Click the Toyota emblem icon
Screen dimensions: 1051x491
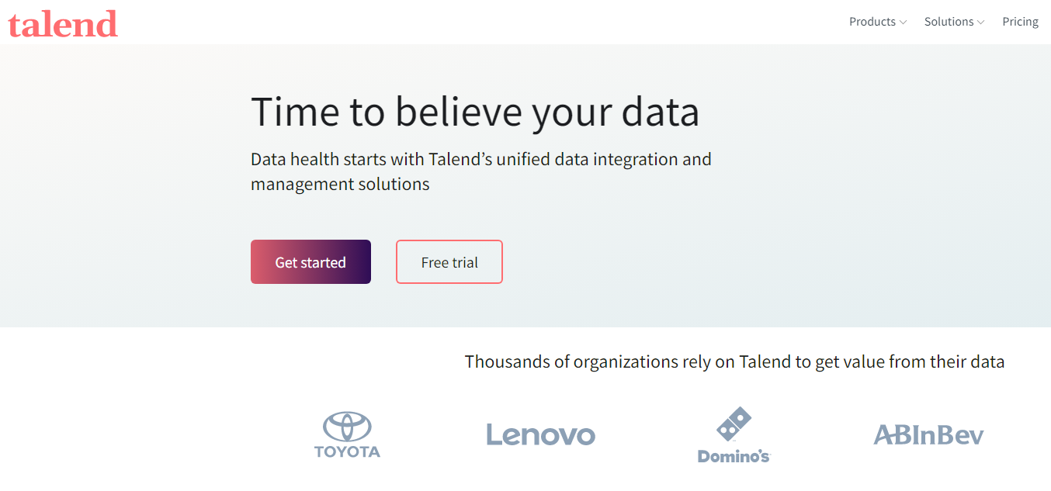347,427
